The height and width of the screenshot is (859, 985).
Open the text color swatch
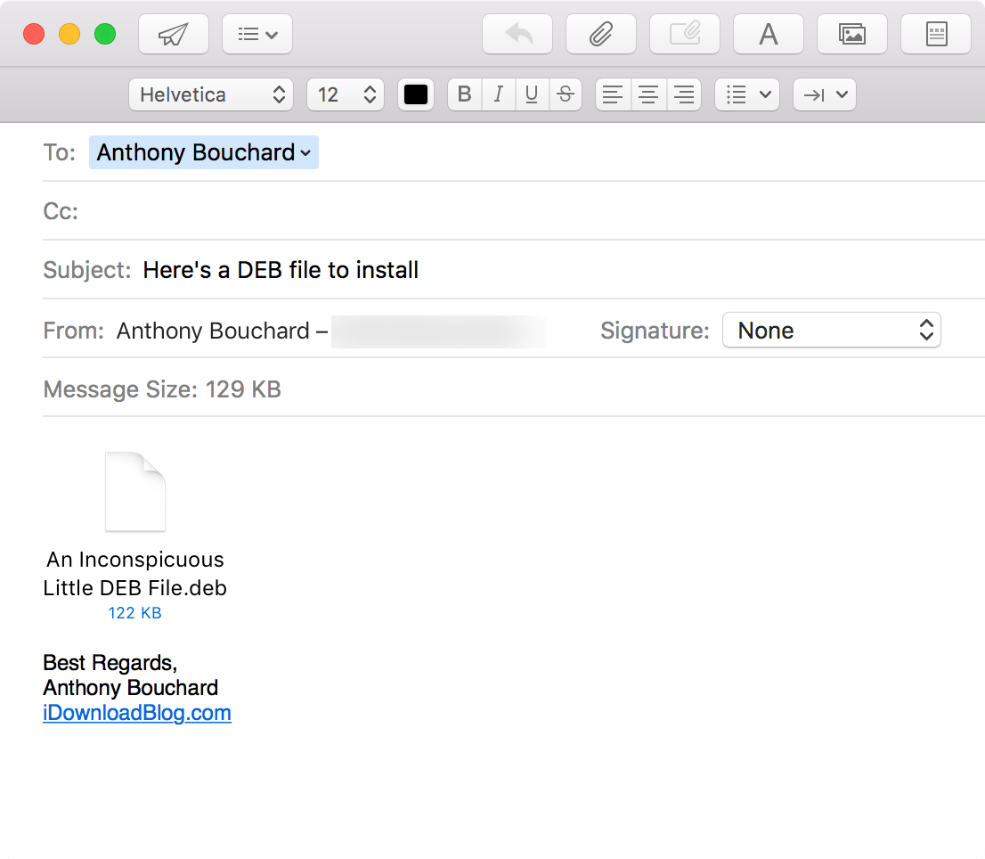tap(415, 94)
